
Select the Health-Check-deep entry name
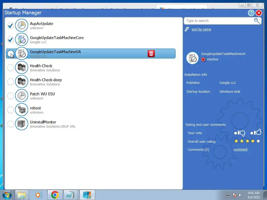point(46,80)
